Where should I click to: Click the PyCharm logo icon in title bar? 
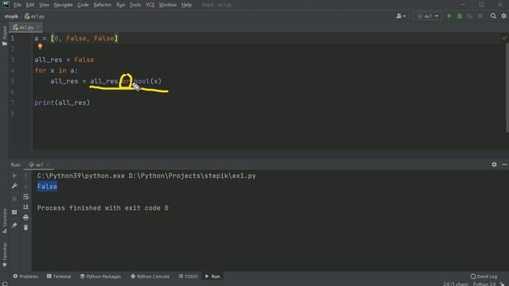click(x=6, y=5)
